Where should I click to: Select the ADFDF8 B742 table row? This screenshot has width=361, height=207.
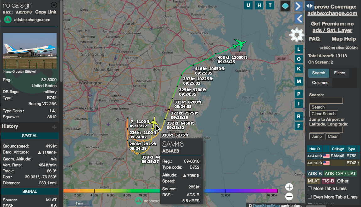point(334,163)
